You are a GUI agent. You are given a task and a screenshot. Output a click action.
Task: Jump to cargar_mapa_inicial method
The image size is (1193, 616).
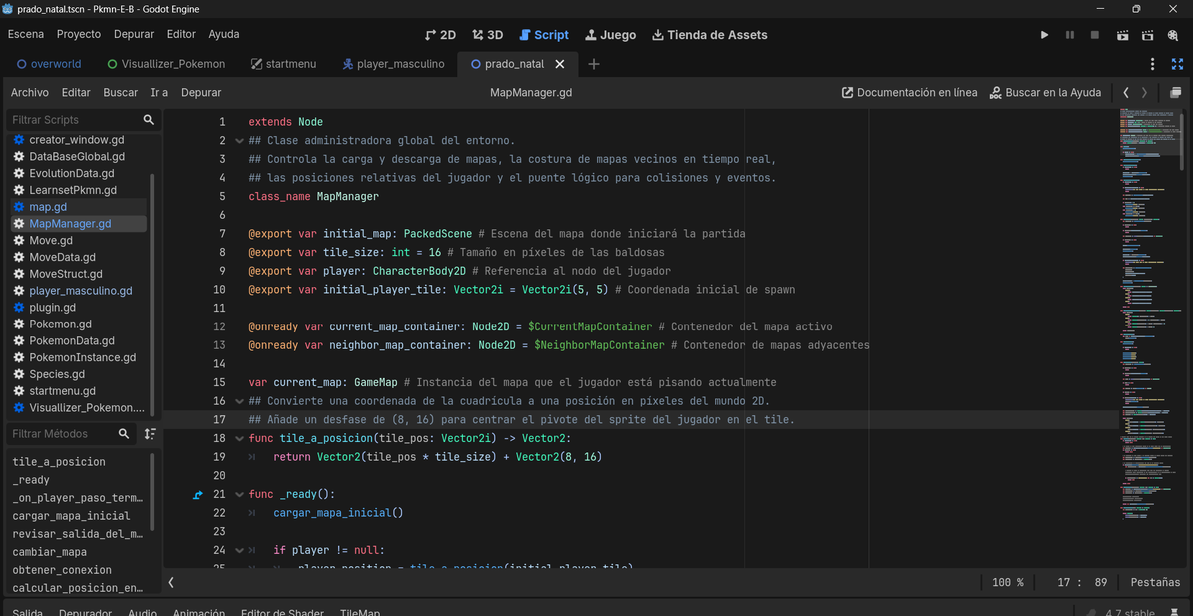pos(71,516)
